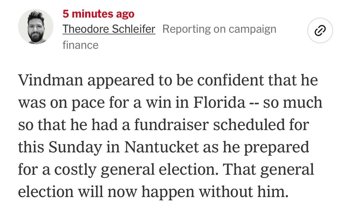Screen dimensions: 351x214
Task: Open the red "5 minutes ago" timestamp
Action: tap(99, 14)
